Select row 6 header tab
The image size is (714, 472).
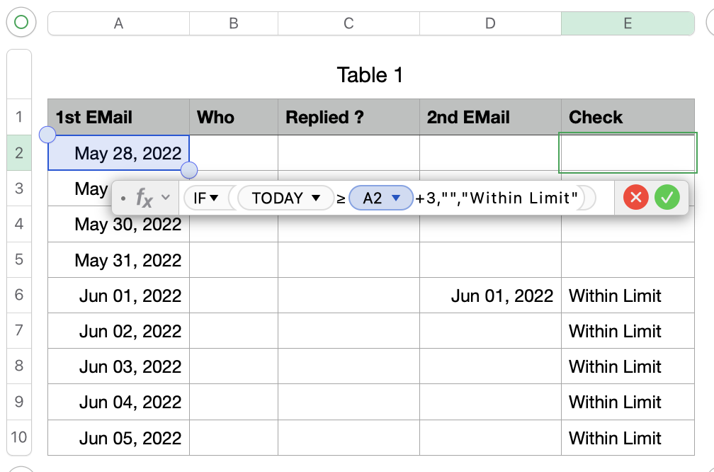coord(19,296)
